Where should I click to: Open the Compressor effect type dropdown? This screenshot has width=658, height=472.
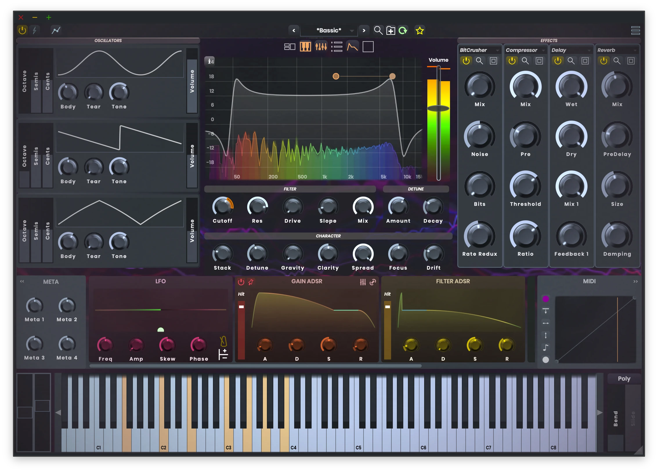pyautogui.click(x=526, y=50)
